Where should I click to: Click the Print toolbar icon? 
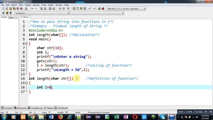tap(26, 9)
